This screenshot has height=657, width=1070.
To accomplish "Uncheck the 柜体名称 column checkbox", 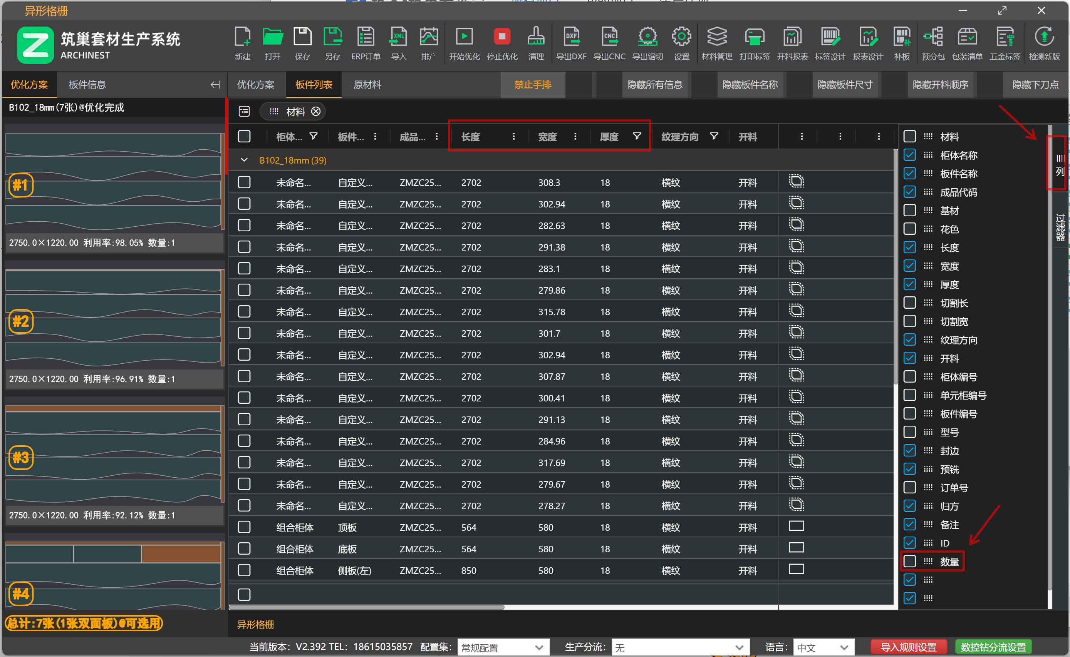I will [x=909, y=155].
